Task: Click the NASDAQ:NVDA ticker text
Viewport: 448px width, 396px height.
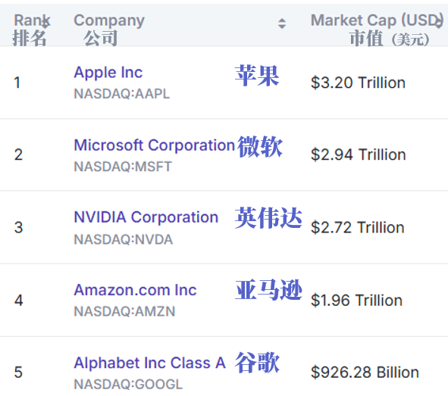Action: point(124,239)
